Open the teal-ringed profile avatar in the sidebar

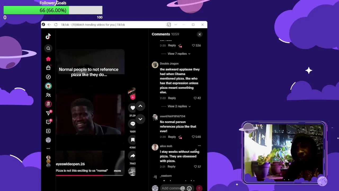tap(48, 86)
